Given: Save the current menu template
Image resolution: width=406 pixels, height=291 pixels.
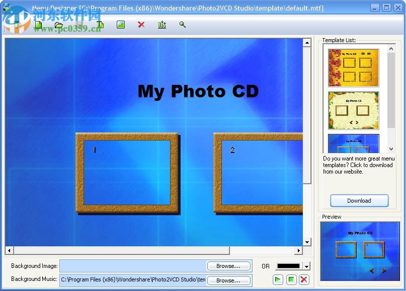Looking at the screenshot, I should pos(79,25).
